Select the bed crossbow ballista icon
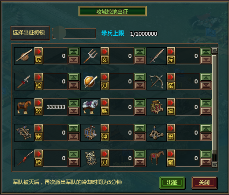The height and width of the screenshot is (195, 229). click(x=24, y=133)
